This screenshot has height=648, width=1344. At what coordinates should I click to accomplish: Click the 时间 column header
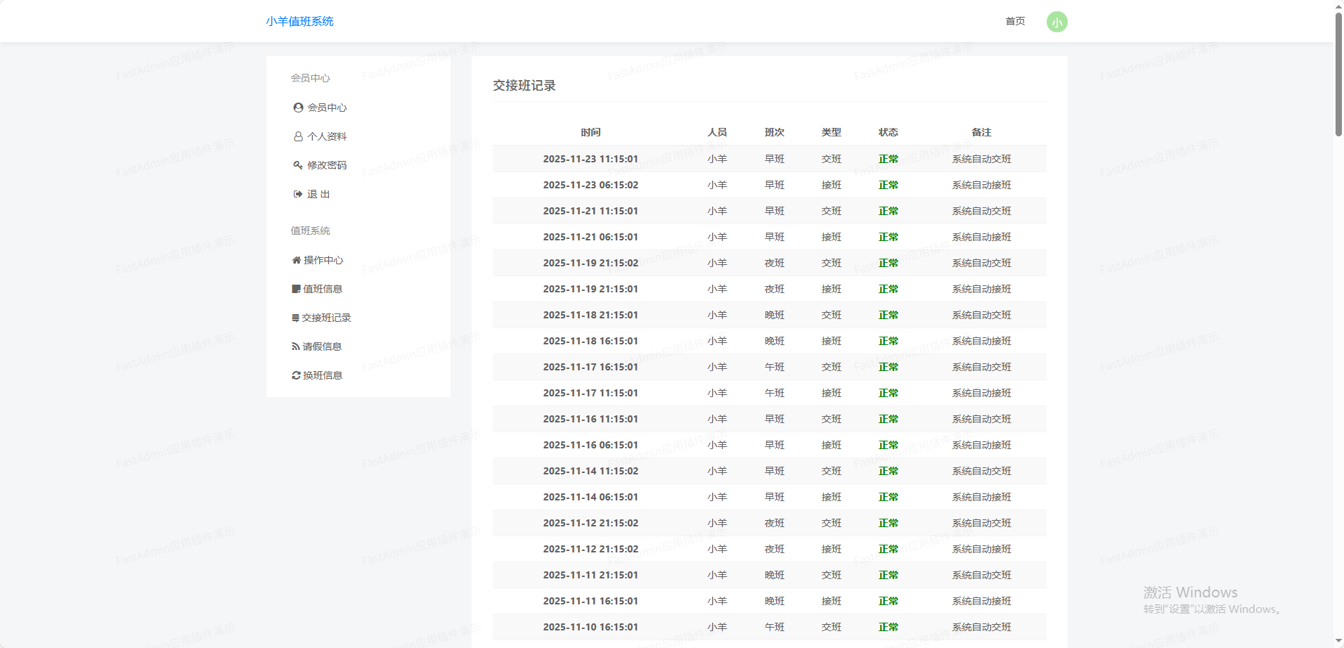pos(590,132)
